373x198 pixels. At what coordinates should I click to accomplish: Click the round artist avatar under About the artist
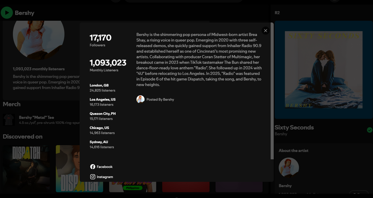click(289, 168)
